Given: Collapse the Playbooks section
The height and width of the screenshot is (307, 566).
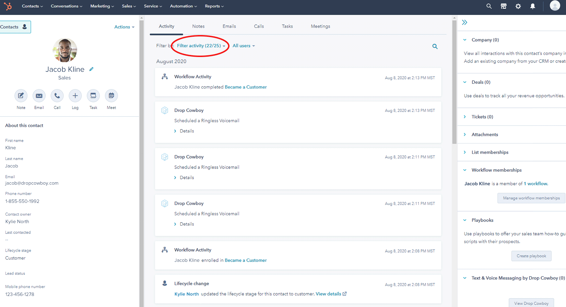Looking at the screenshot, I should pos(465,220).
